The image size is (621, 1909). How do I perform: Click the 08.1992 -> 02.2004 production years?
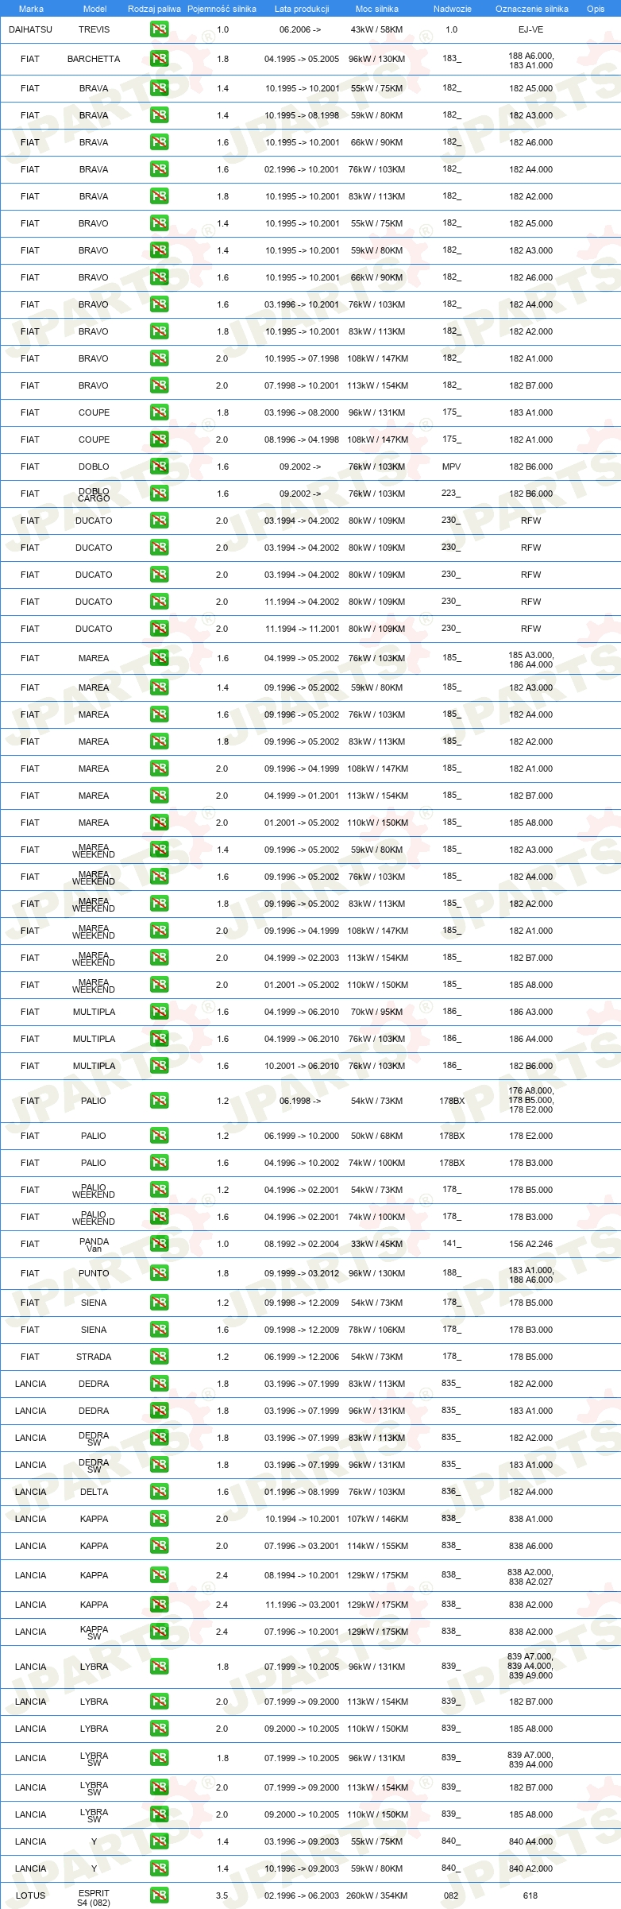(x=302, y=1244)
